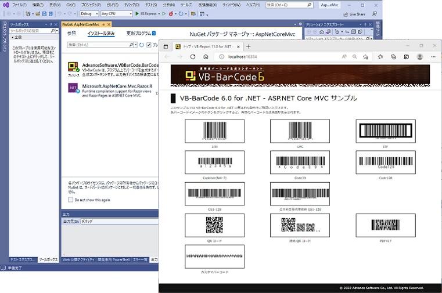442x293 pixels.
Task: Click Live Share in Visual Studio
Action: [x=354, y=14]
